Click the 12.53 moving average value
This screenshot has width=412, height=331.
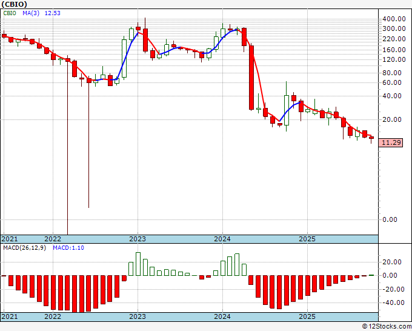coord(52,13)
